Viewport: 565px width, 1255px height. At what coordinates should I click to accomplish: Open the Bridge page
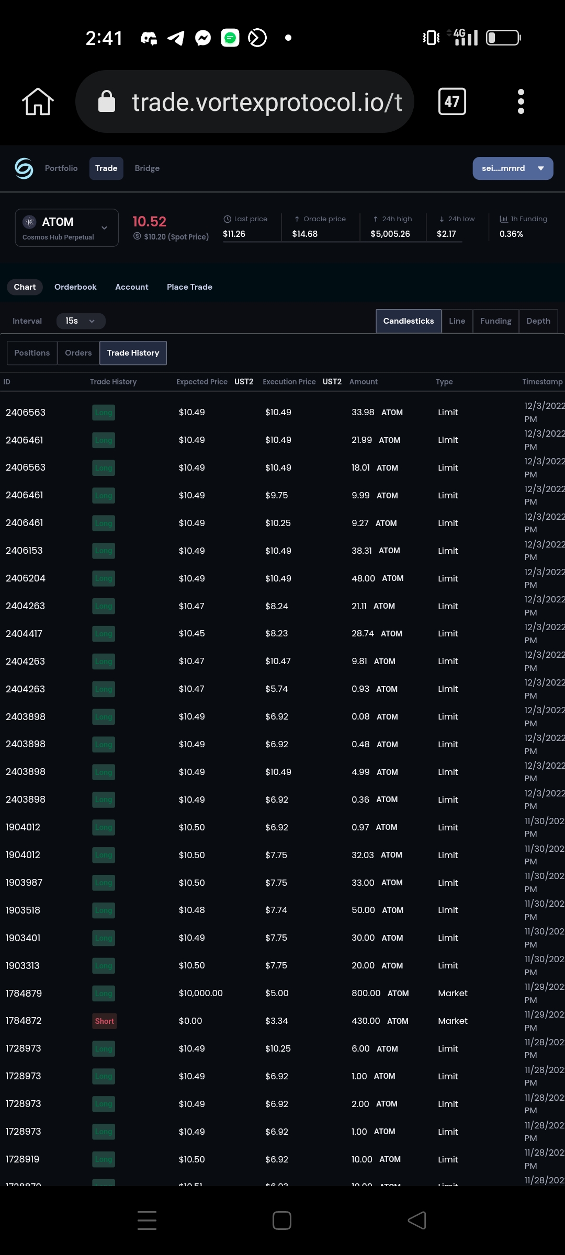(x=147, y=168)
